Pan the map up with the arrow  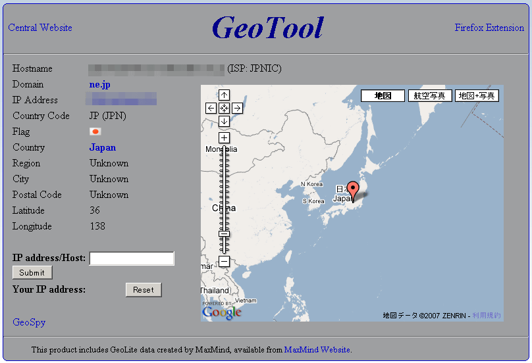pyautogui.click(x=224, y=95)
